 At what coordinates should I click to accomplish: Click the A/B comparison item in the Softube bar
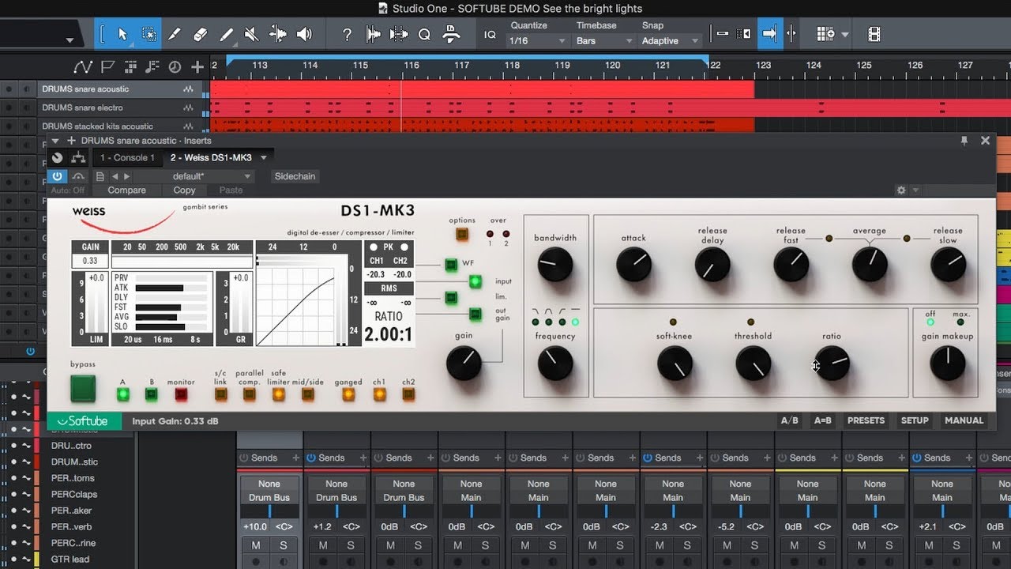pos(789,420)
